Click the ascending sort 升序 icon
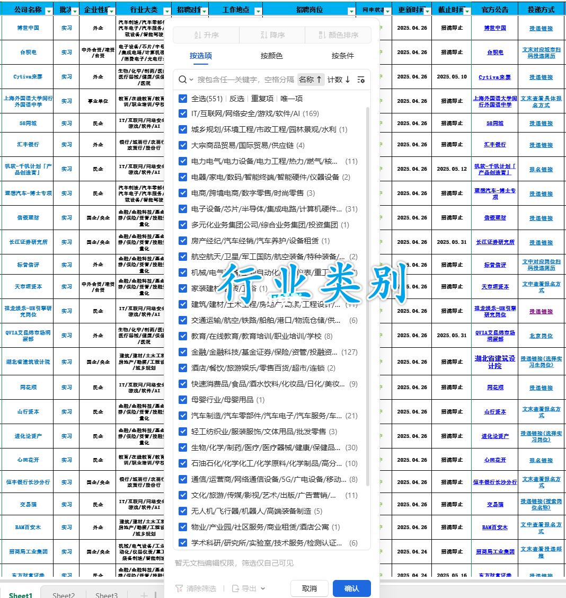Viewport: 566px width, 598px height. (x=198, y=35)
